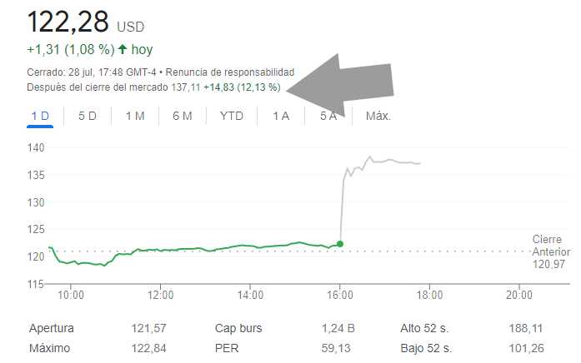This screenshot has width=581, height=363.
Task: Click the after-hours price 137,11
Action: tap(185, 87)
